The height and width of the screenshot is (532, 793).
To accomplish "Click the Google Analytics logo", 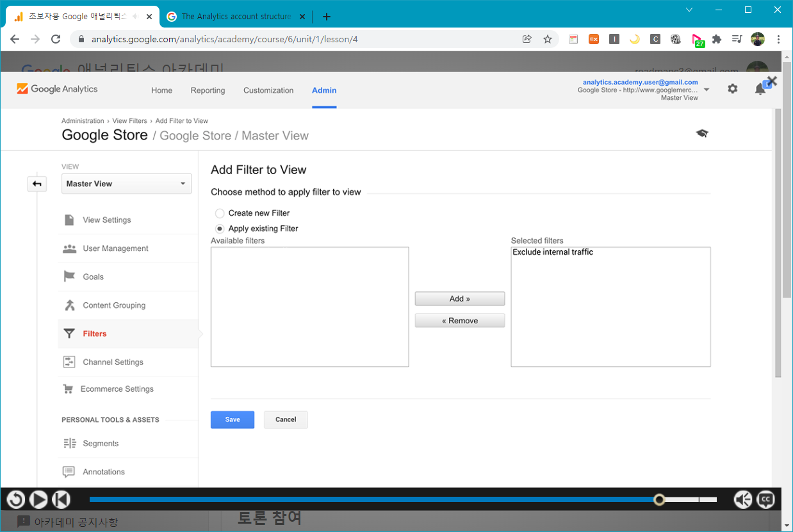I will pos(58,89).
